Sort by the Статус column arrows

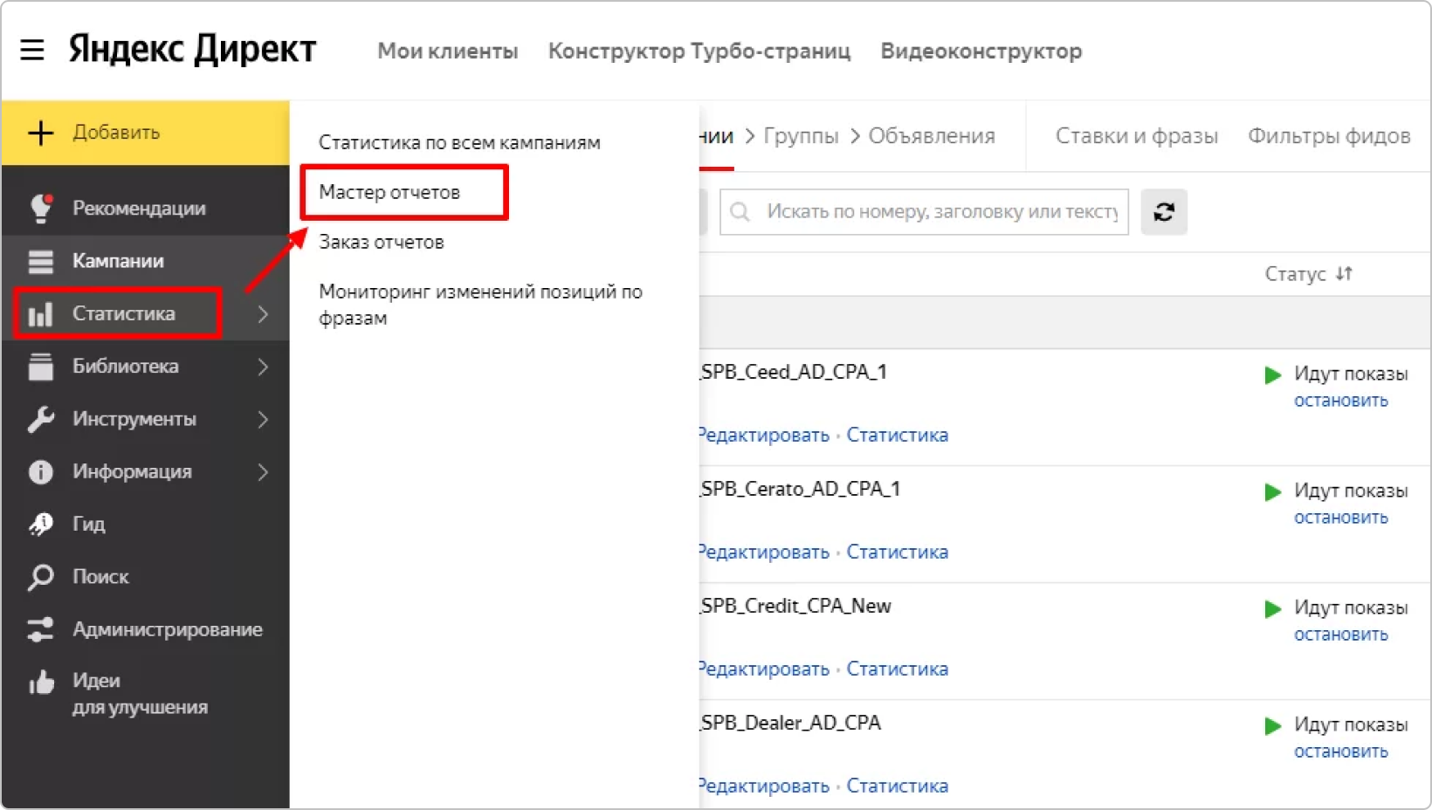click(1344, 274)
